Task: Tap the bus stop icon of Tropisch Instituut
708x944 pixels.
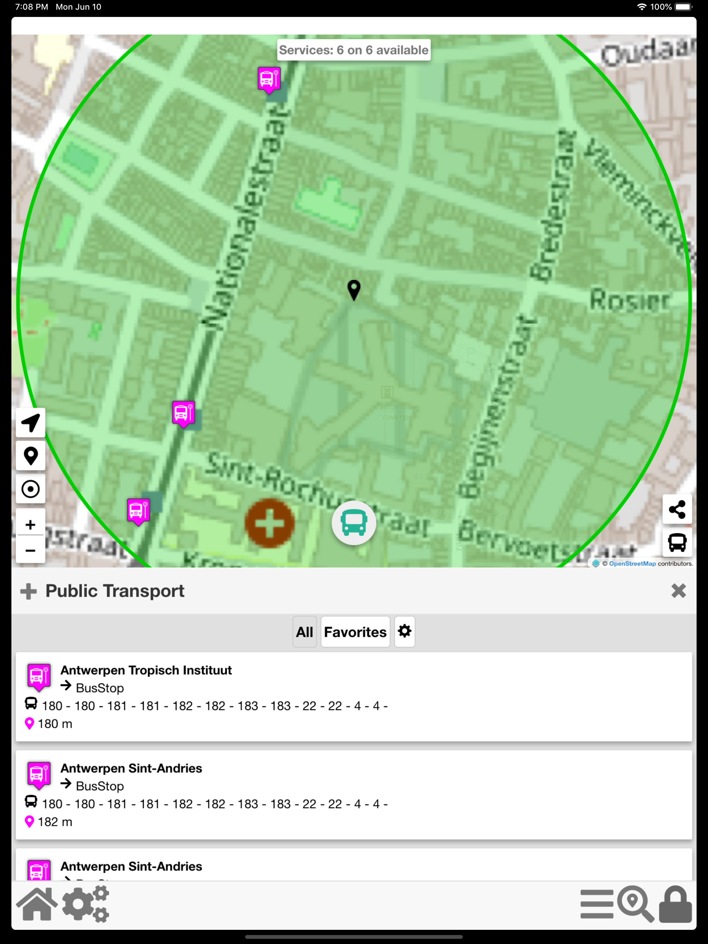Action: click(x=39, y=677)
